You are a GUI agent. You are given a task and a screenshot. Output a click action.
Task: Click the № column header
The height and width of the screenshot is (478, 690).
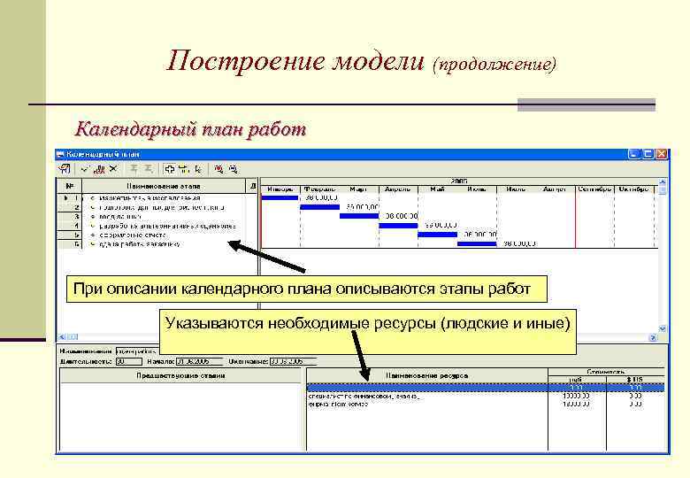coord(70,186)
